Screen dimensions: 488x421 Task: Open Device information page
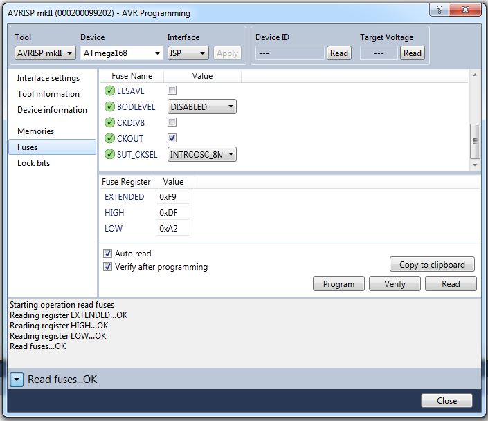pyautogui.click(x=52, y=110)
